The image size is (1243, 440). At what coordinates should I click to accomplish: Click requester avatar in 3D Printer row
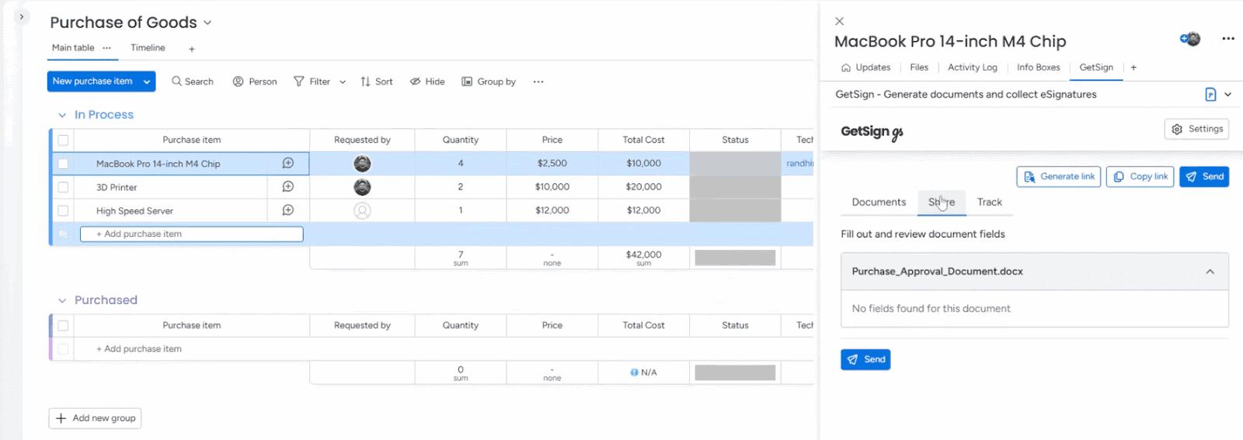click(362, 187)
